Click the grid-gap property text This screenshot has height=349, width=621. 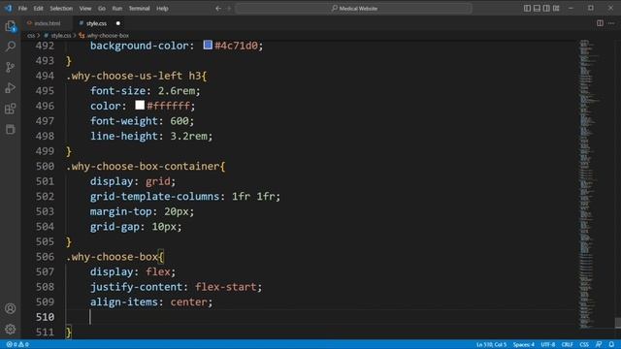coord(114,227)
